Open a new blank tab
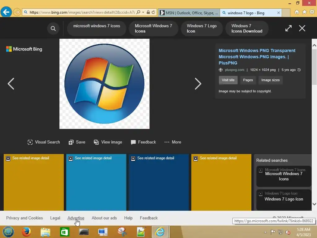 [286, 13]
